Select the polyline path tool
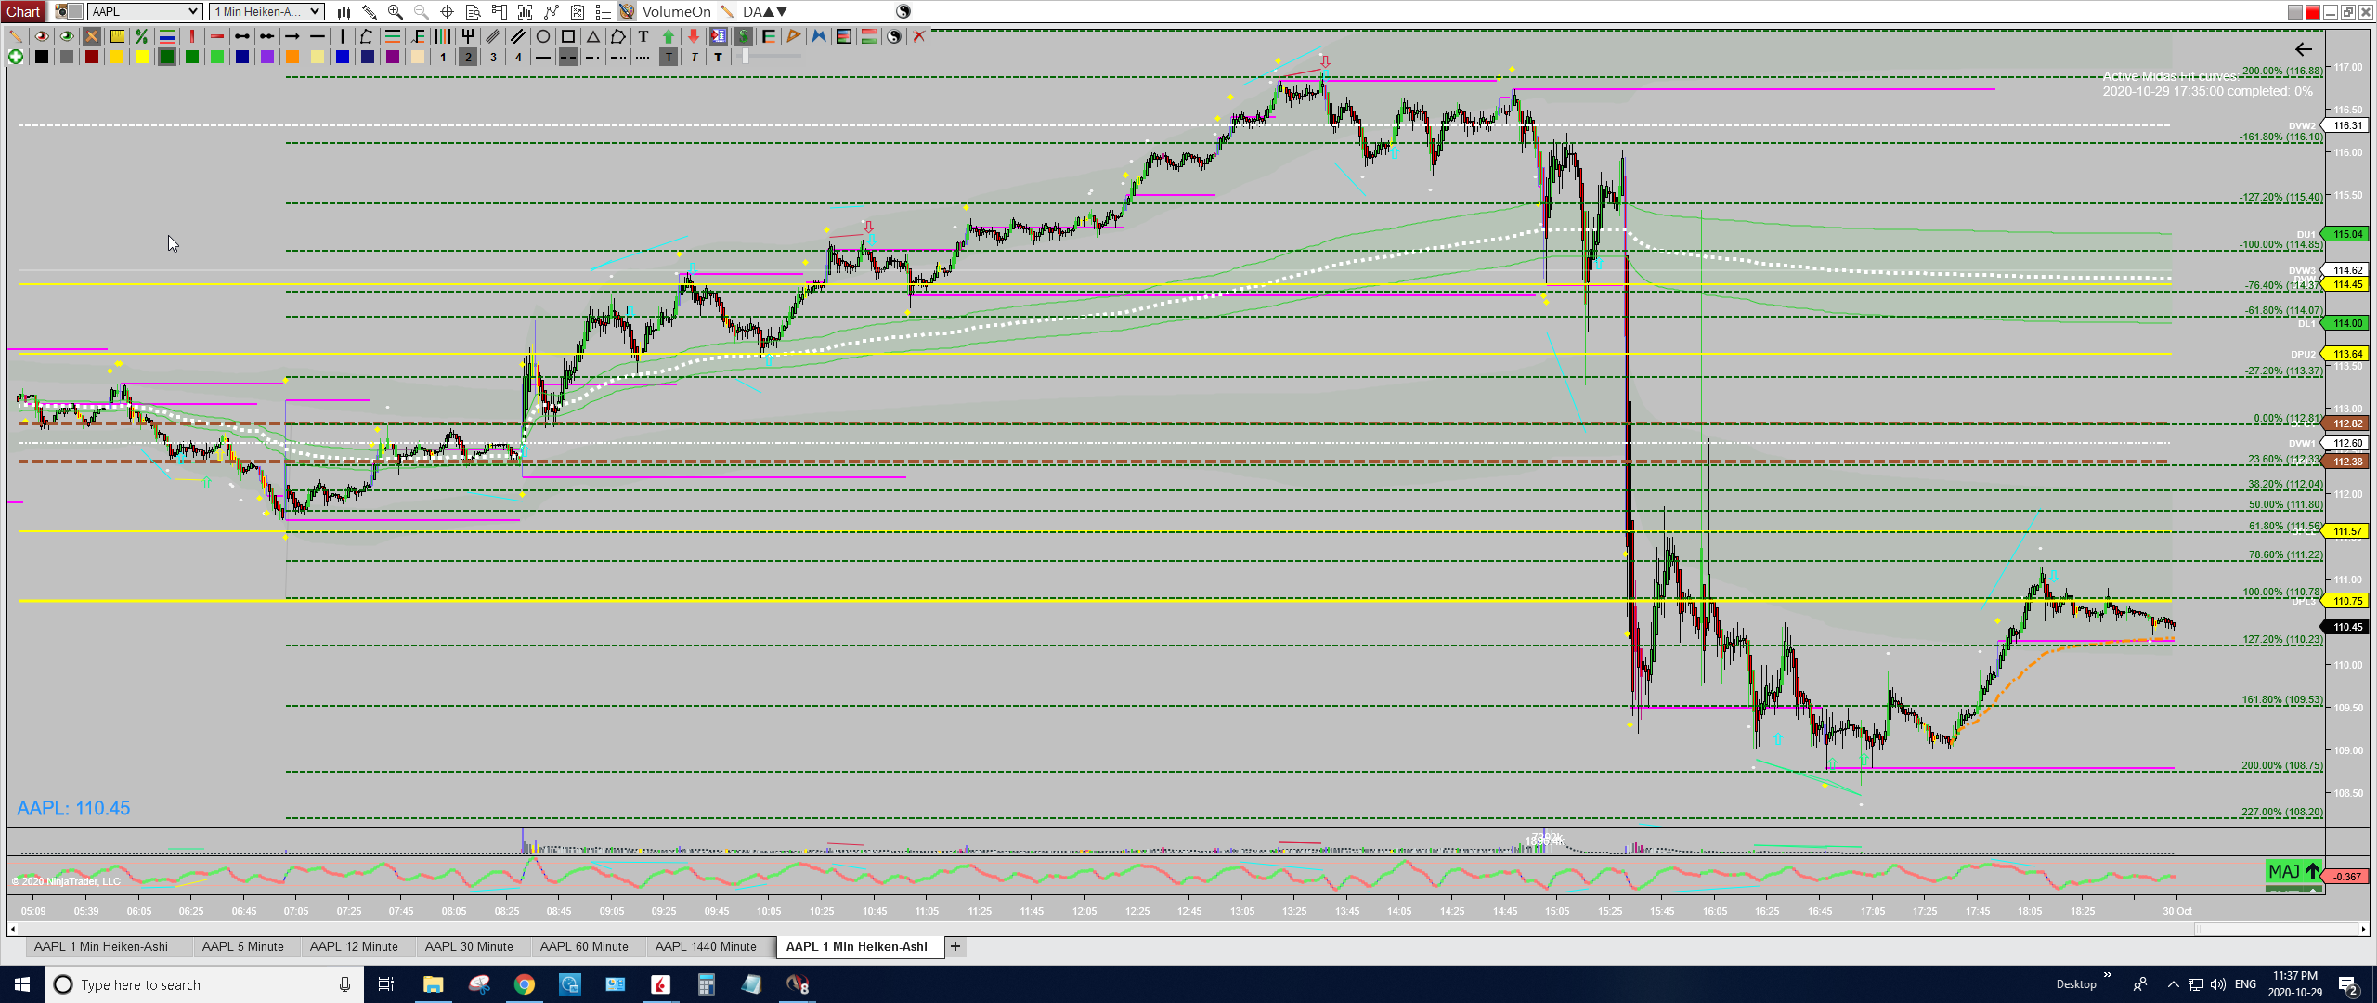The height and width of the screenshot is (1003, 2377). click(x=368, y=36)
